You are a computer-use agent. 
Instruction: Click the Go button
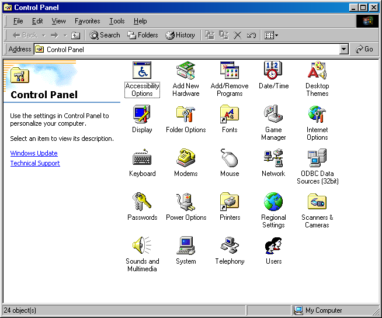pos(364,49)
